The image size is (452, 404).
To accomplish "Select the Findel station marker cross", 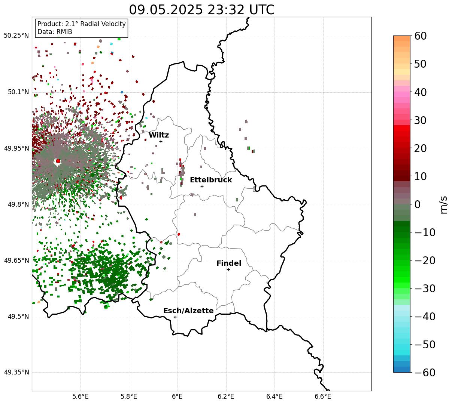I will (x=228, y=269).
